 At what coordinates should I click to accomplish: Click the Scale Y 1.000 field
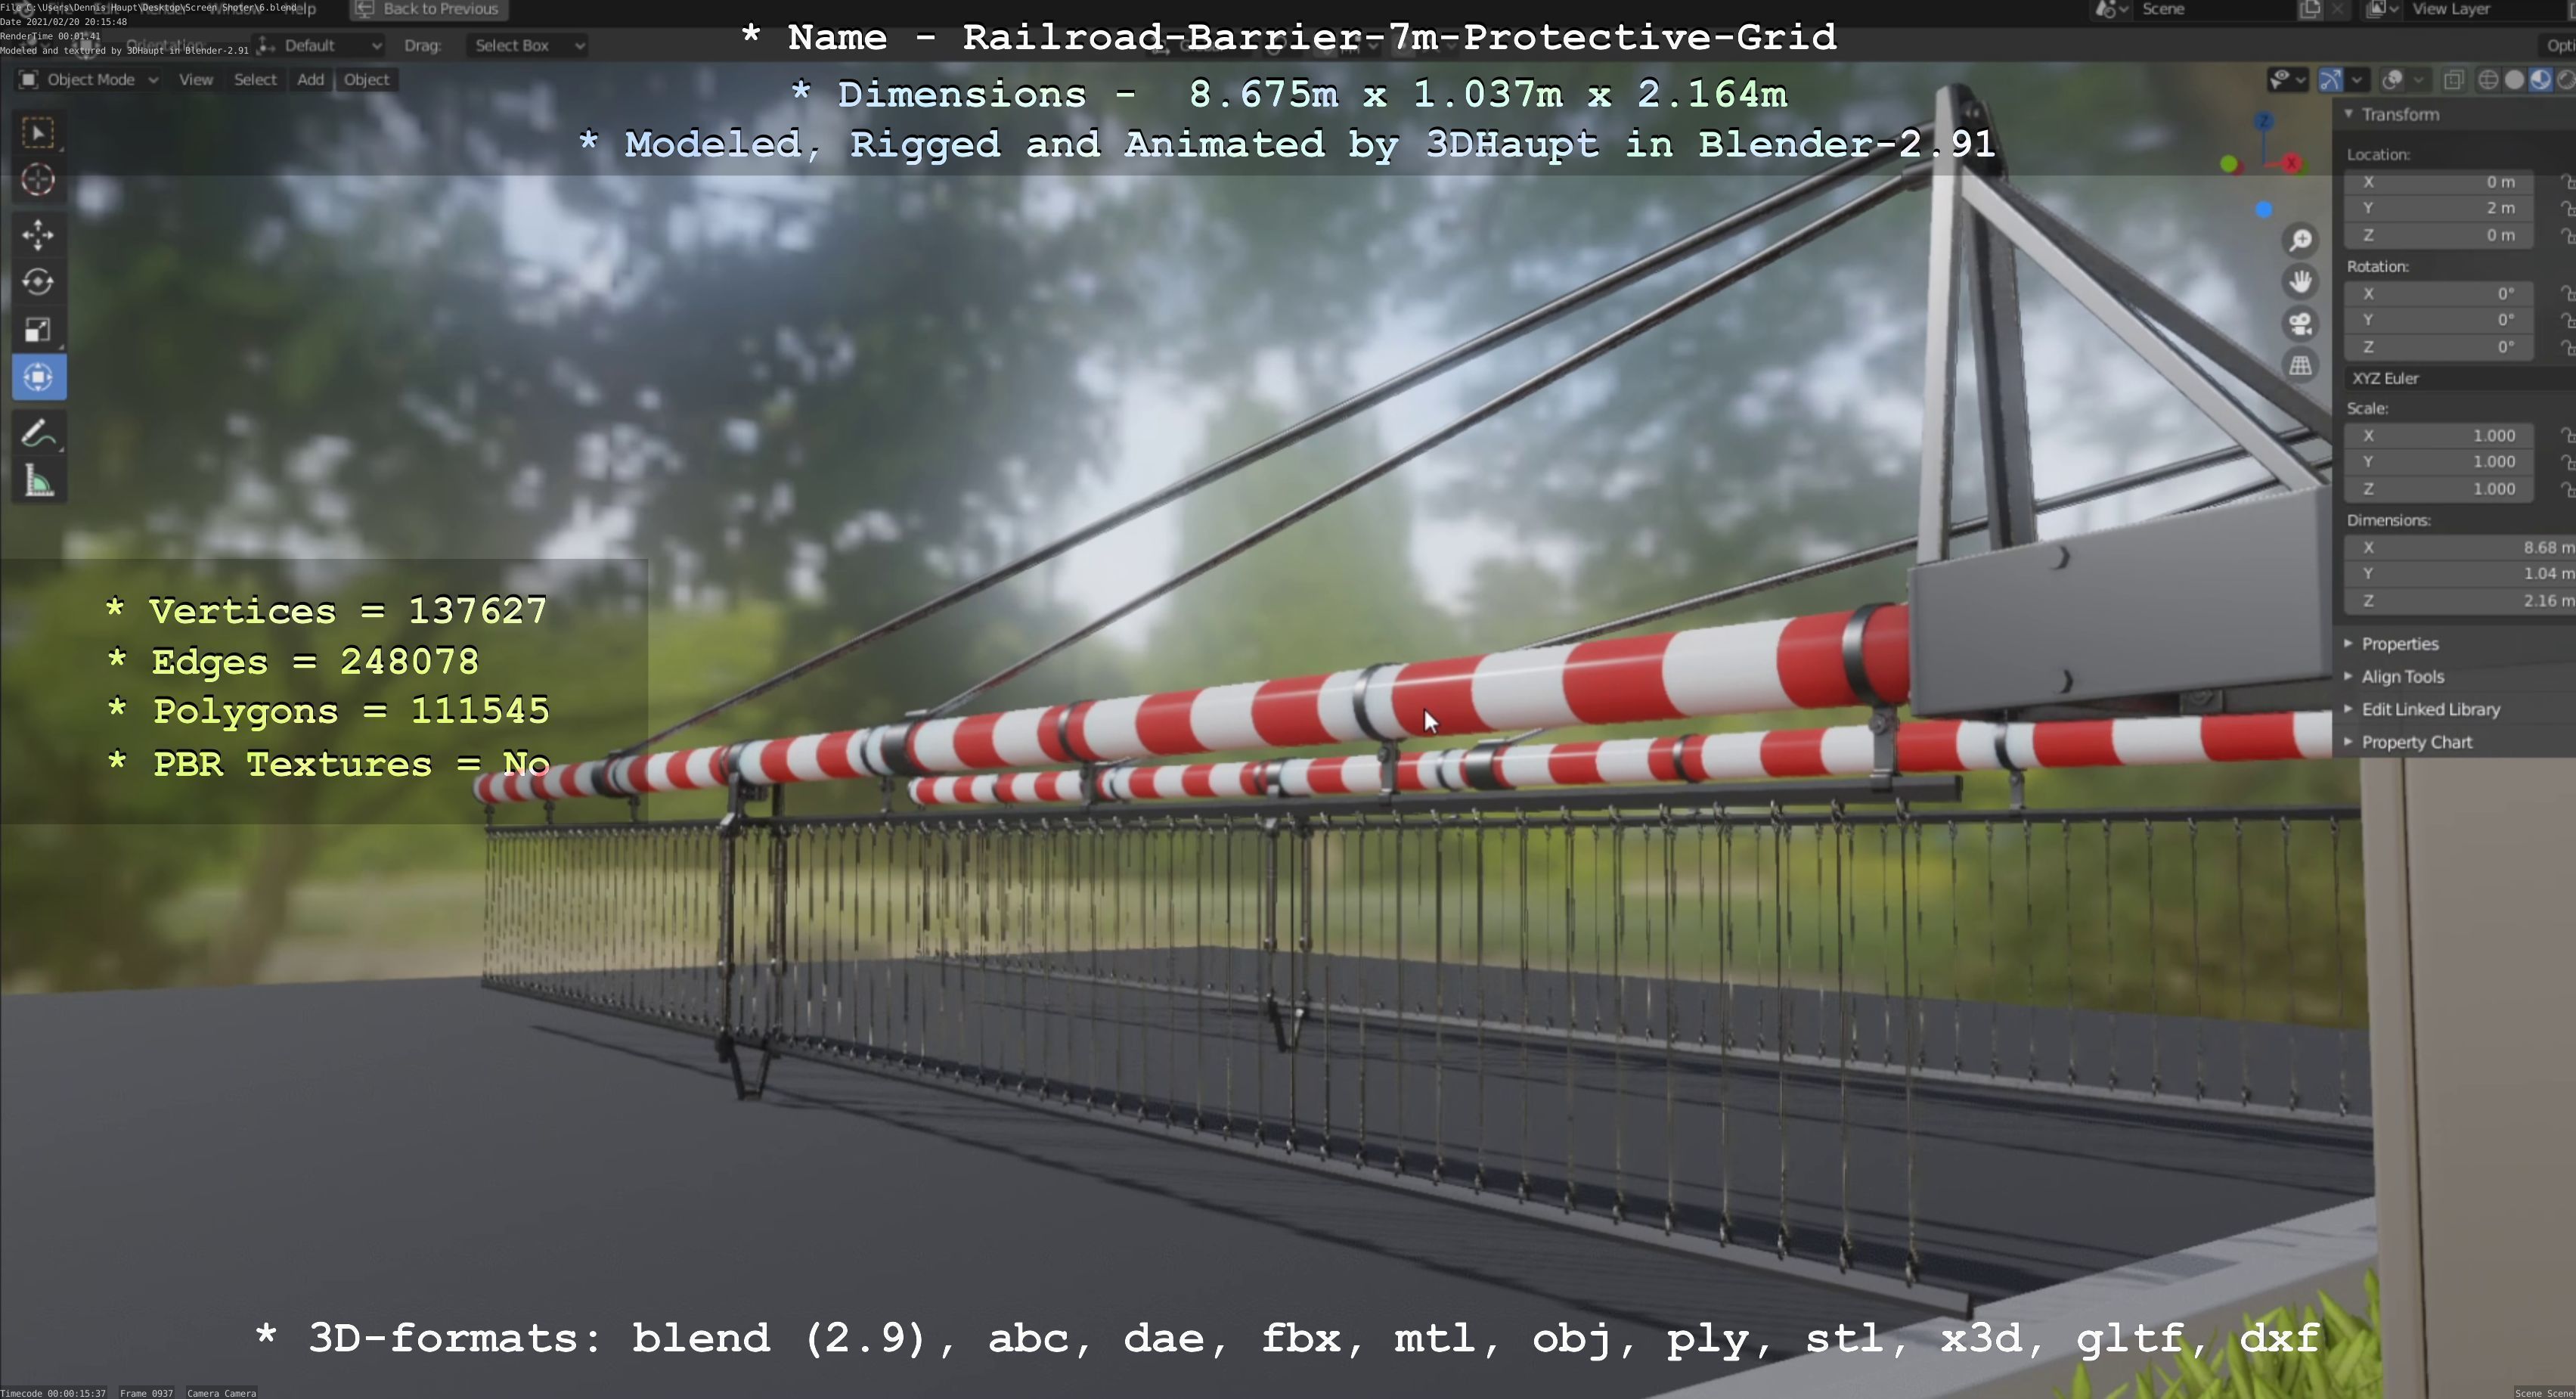(x=2440, y=462)
